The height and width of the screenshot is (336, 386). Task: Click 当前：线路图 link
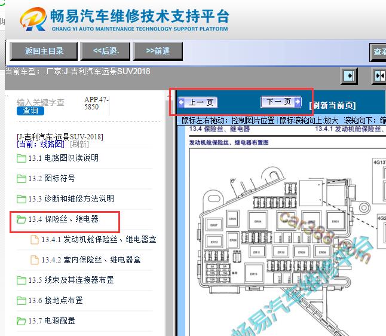[x=41, y=144]
